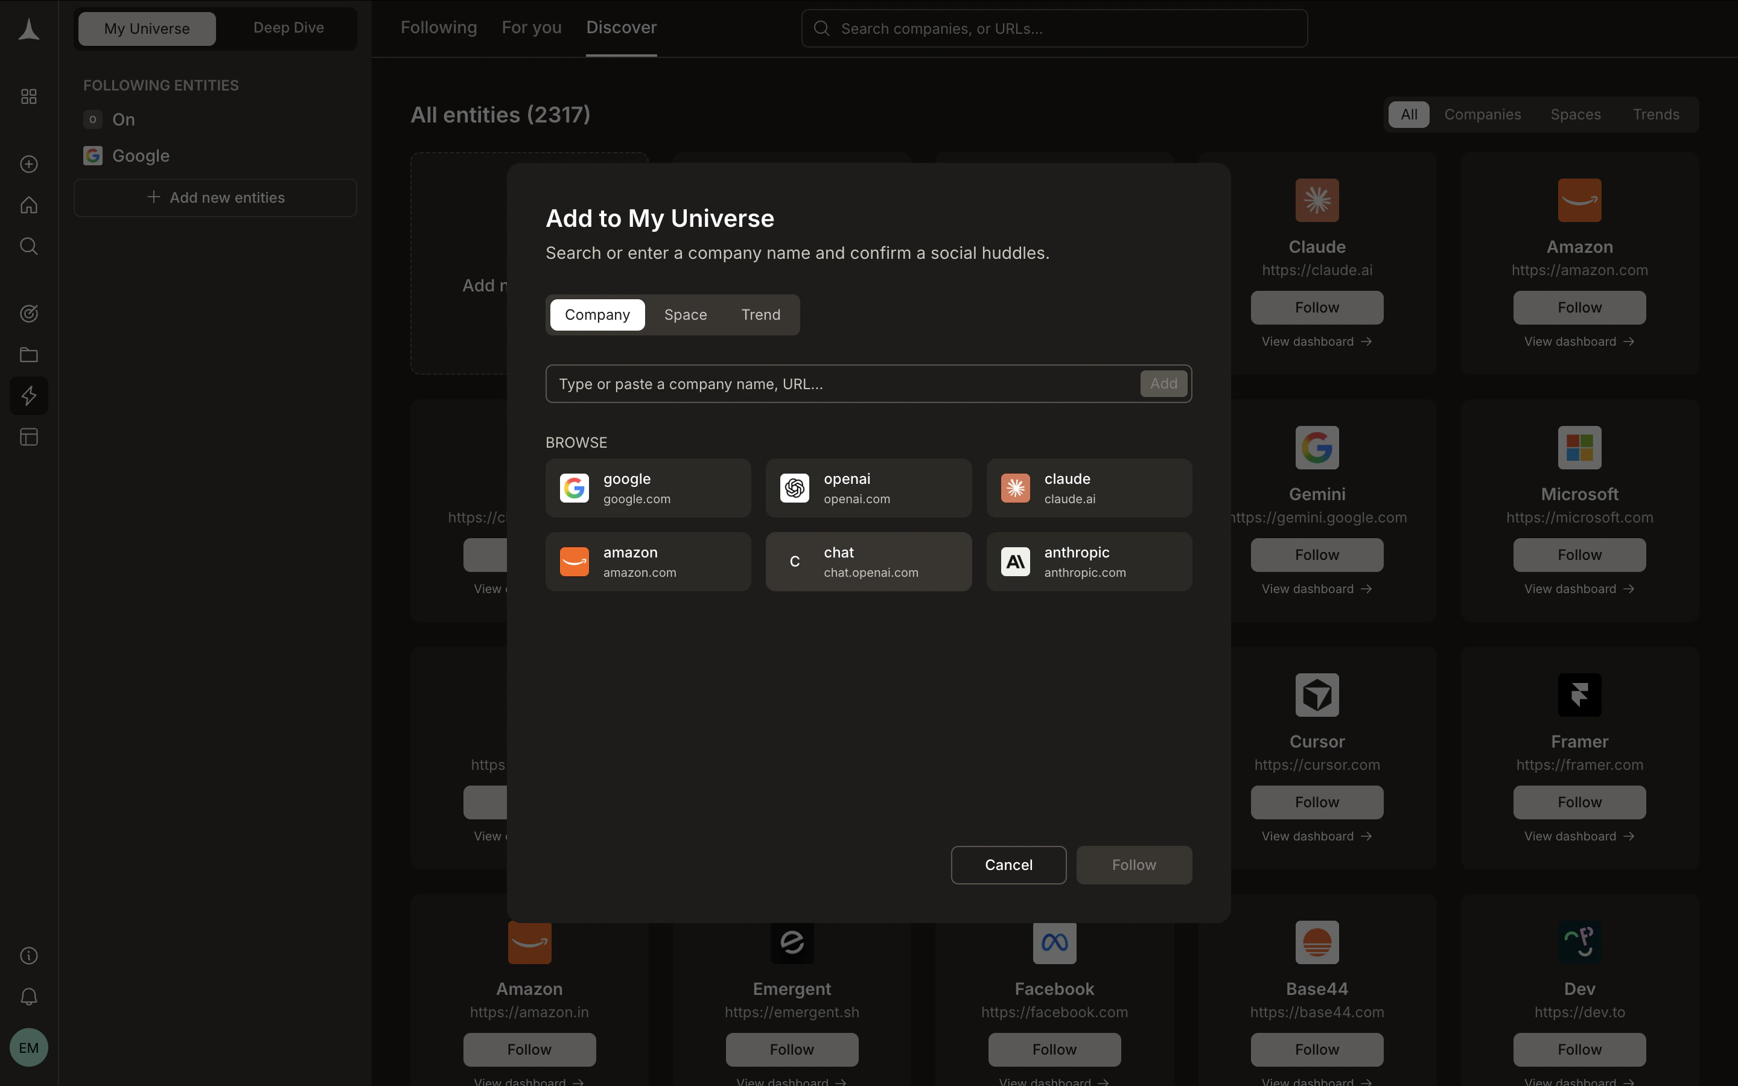Click the Facebook Meta logo on card
This screenshot has width=1738, height=1086.
pos(1054,942)
